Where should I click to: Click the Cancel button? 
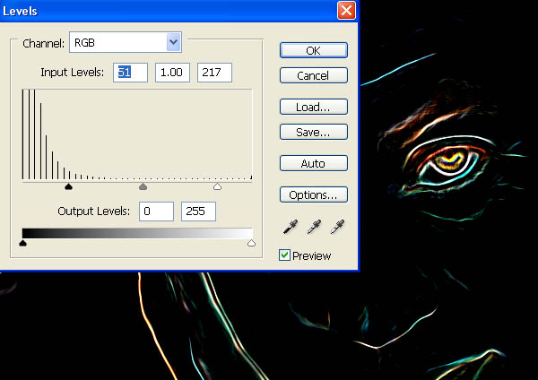[x=314, y=75]
